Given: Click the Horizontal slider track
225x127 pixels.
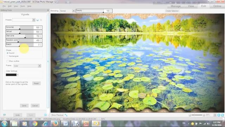Looking at the screenshot, I should click(20, 28).
